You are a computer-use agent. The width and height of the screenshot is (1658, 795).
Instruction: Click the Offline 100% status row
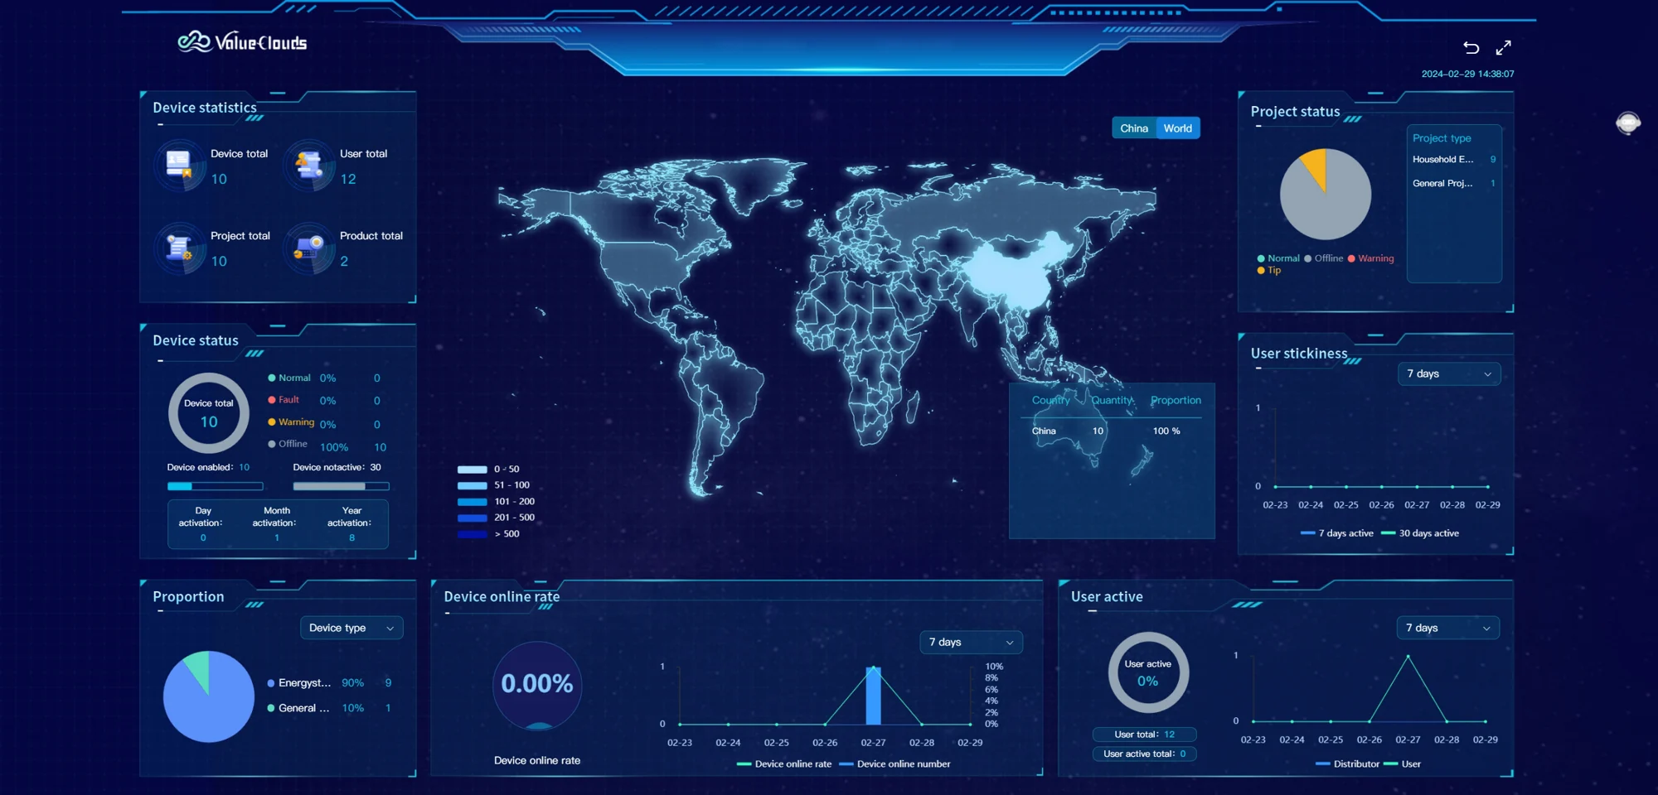point(327,446)
